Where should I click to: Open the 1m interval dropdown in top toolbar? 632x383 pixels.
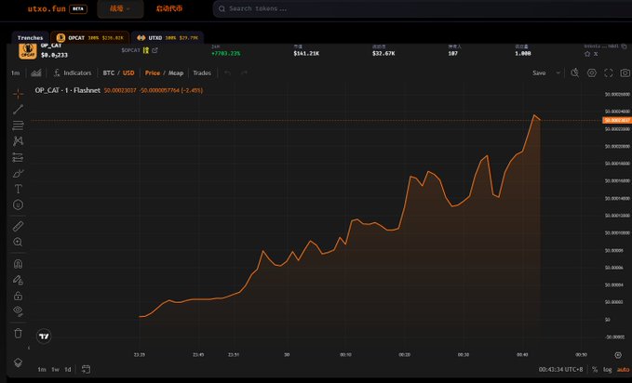15,73
